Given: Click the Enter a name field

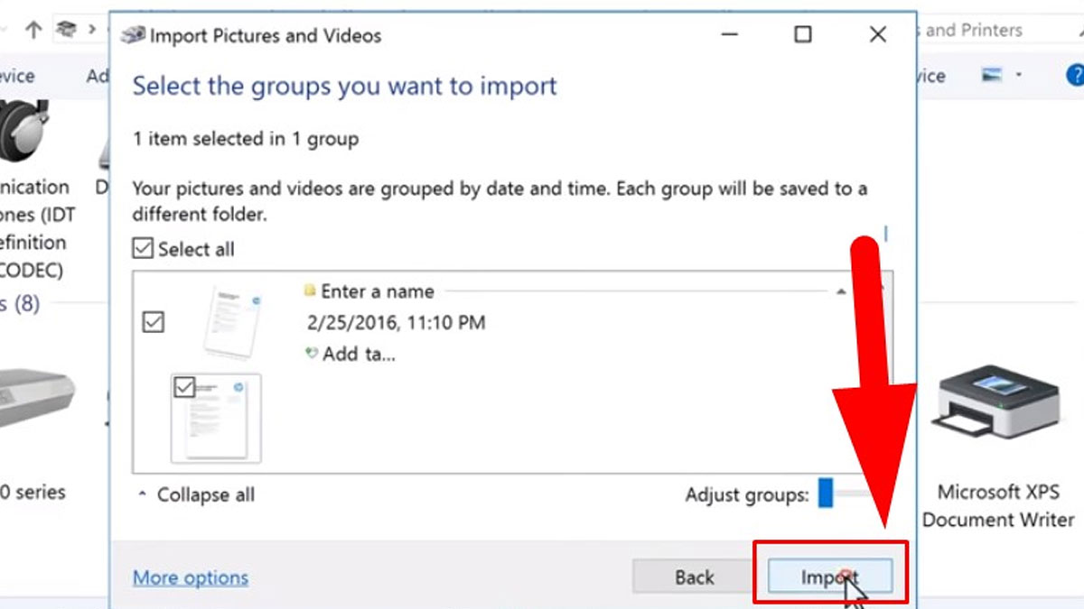Looking at the screenshot, I should click(x=378, y=291).
